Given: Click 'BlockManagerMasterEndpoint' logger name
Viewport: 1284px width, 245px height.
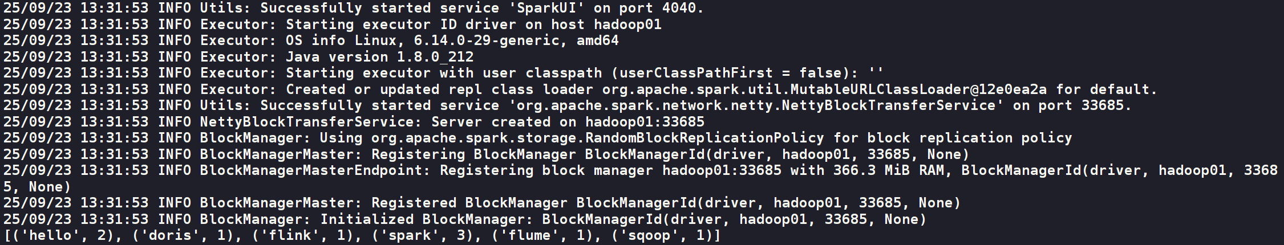Looking at the screenshot, I should 311,170.
